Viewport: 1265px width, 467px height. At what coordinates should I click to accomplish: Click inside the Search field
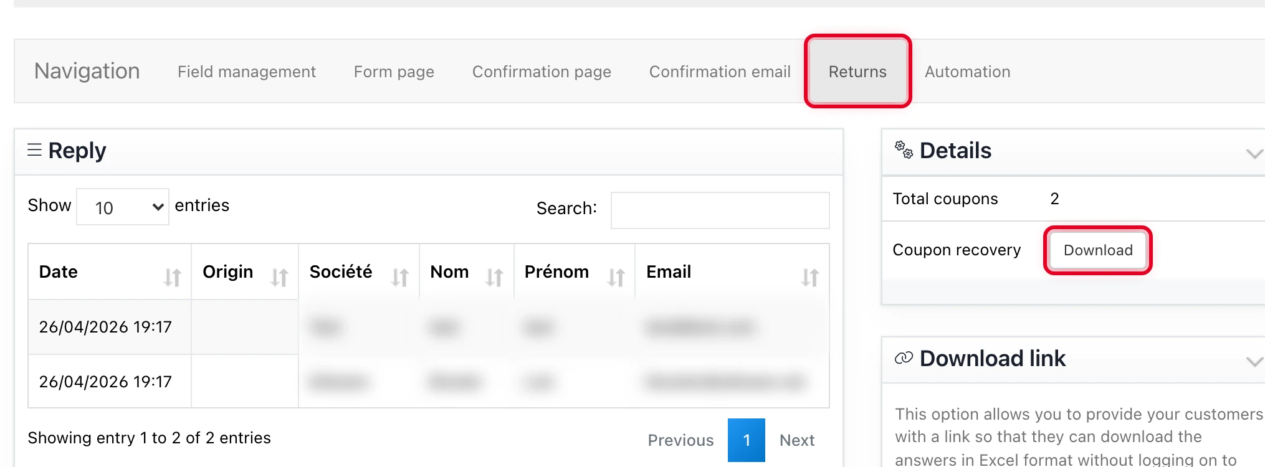coord(720,210)
